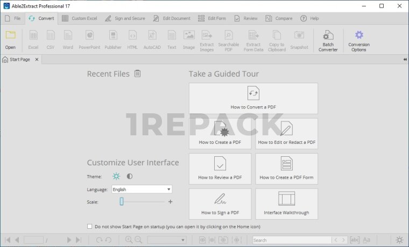Click the Recent Files trash icon
This screenshot has height=247, width=409.
(x=137, y=74)
